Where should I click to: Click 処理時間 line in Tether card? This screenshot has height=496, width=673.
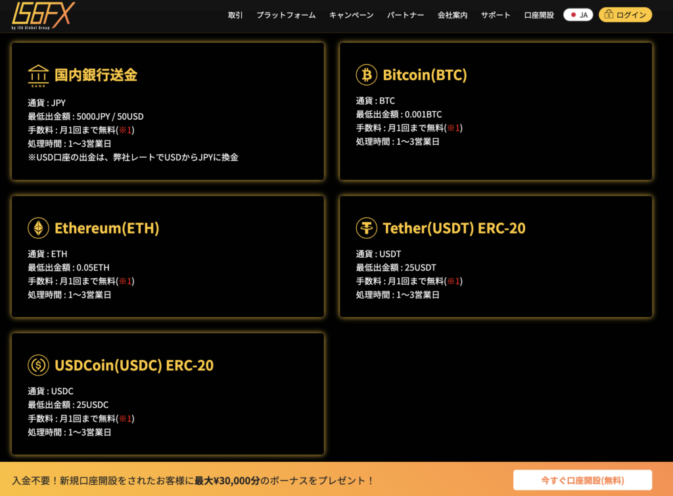[x=398, y=295]
